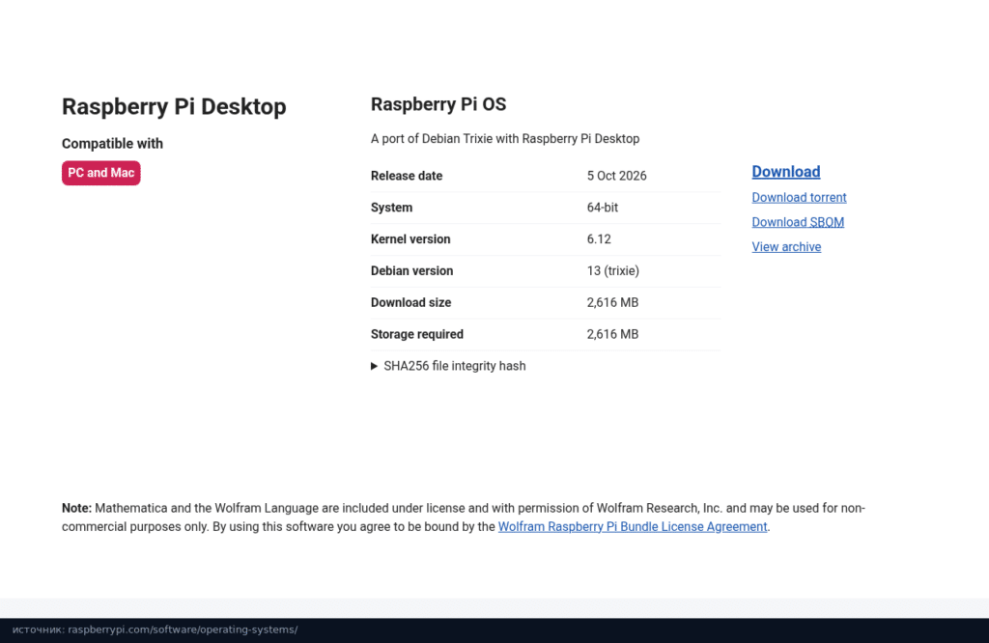
Task: Open the Wolfram Raspberry Pi Bundle License Agreement
Action: 633,526
